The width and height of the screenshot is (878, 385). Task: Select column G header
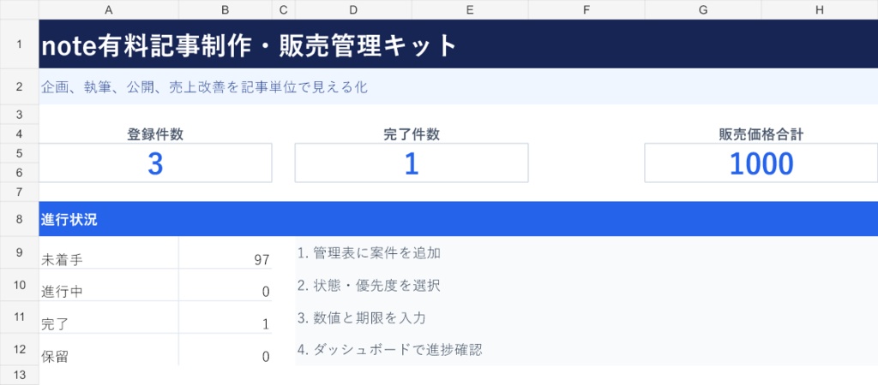(x=703, y=9)
